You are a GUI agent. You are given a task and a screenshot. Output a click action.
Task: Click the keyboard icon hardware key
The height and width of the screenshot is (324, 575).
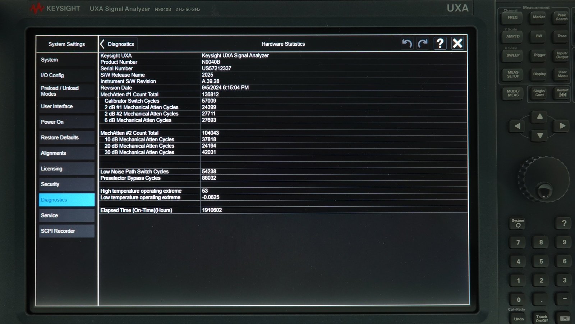click(565, 319)
